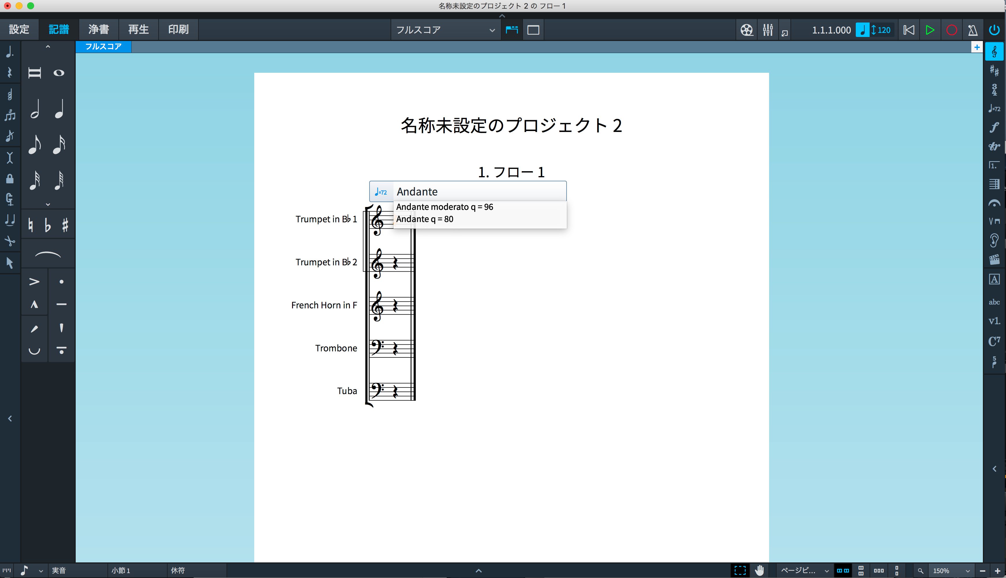The image size is (1006, 578).
Task: Apply the accent articulation
Action: point(35,281)
